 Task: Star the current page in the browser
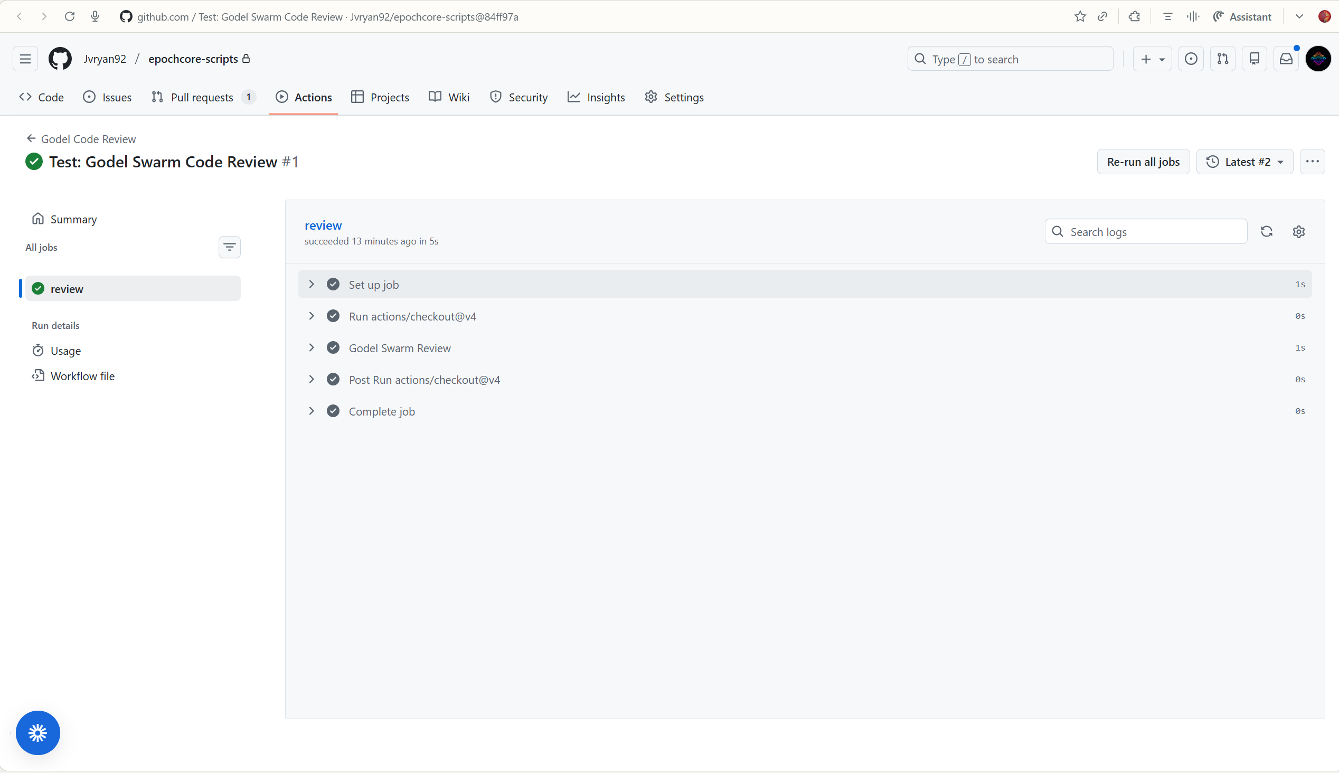(1080, 16)
